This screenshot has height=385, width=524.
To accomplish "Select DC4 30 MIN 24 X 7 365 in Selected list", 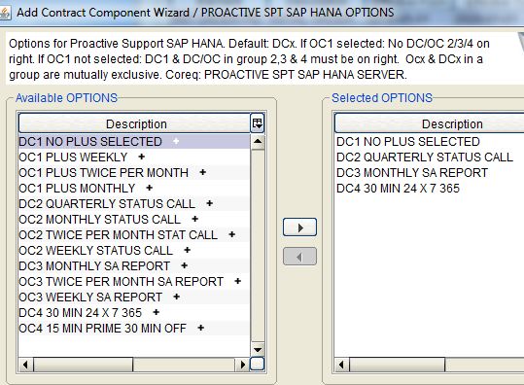I will point(430,189).
